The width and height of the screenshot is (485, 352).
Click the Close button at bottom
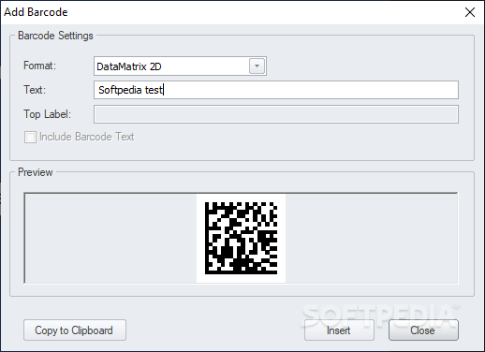(x=423, y=330)
